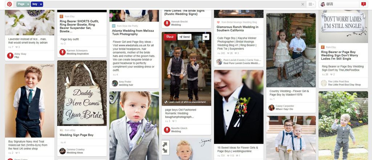The image size is (372, 160).
Task: Open the Daddy Here Comes Your Bride image
Action: 82,93
